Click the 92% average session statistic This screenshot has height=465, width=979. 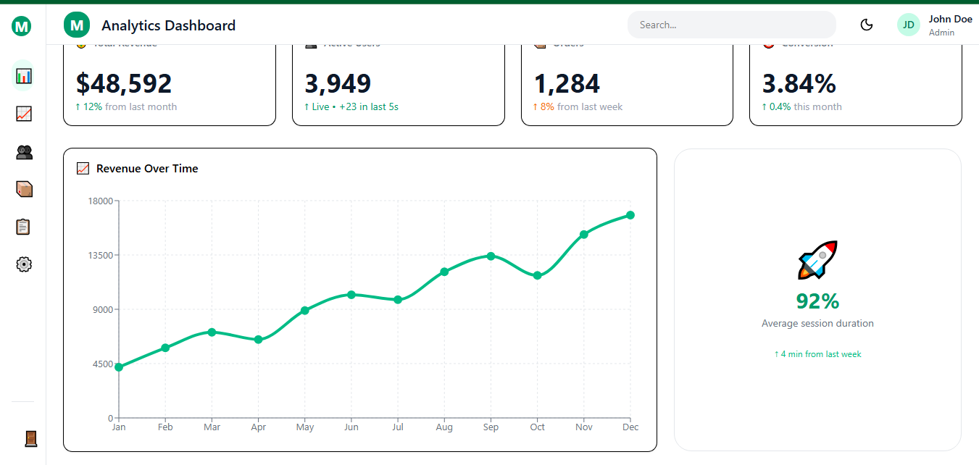coord(817,301)
